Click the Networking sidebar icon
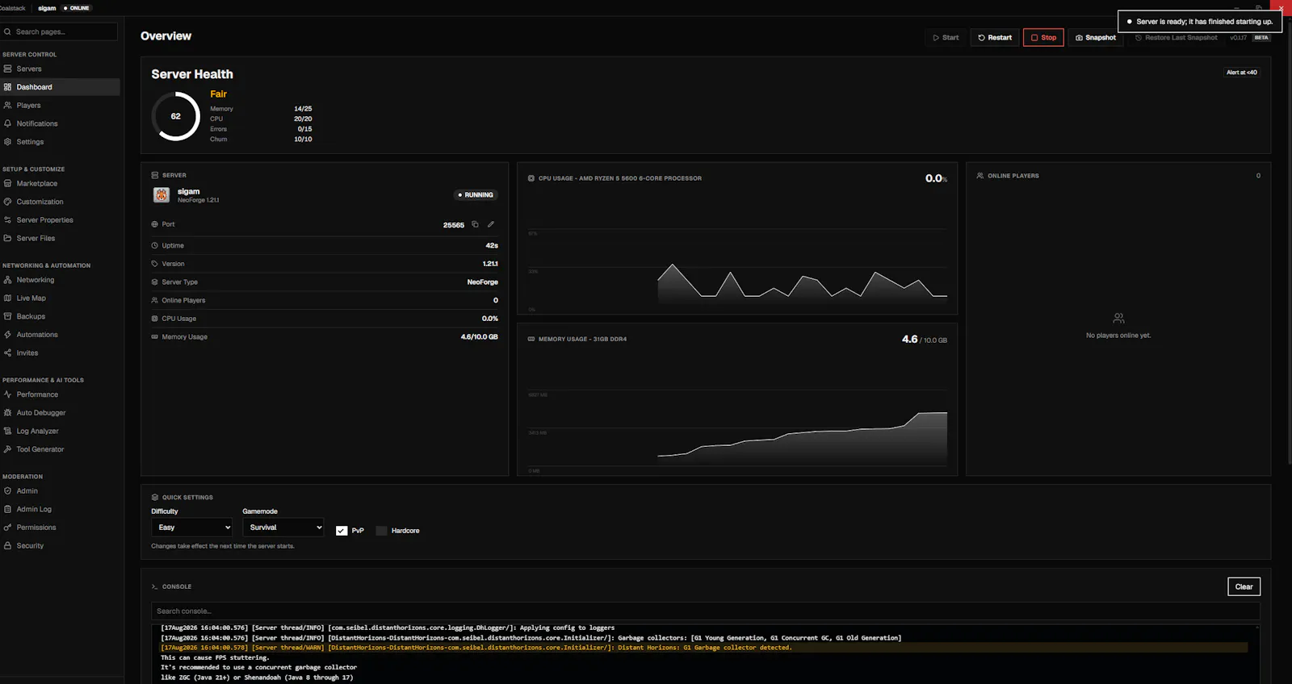Image resolution: width=1292 pixels, height=684 pixels. [x=7, y=280]
